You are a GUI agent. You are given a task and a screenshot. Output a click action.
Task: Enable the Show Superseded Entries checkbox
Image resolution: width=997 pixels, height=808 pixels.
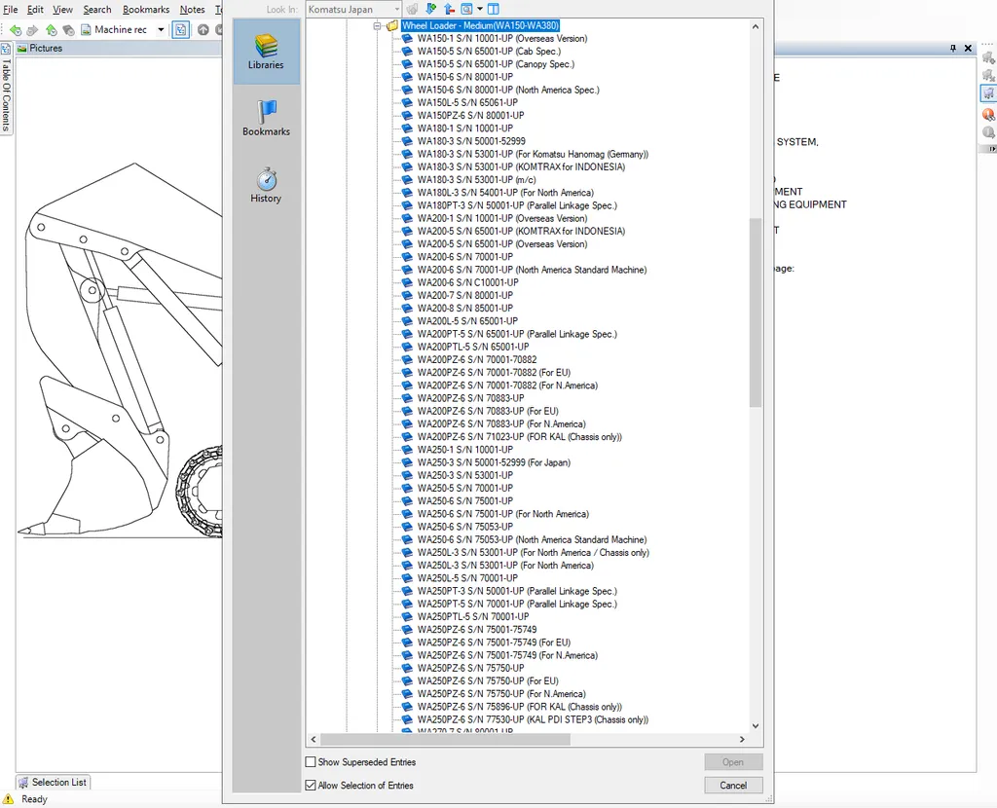pyautogui.click(x=311, y=761)
